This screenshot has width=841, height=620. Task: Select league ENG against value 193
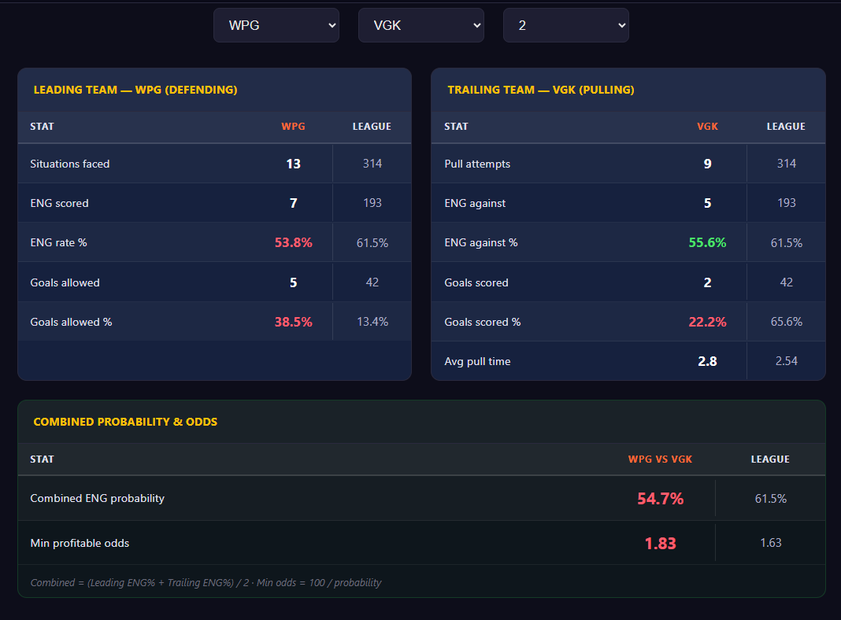(x=787, y=202)
